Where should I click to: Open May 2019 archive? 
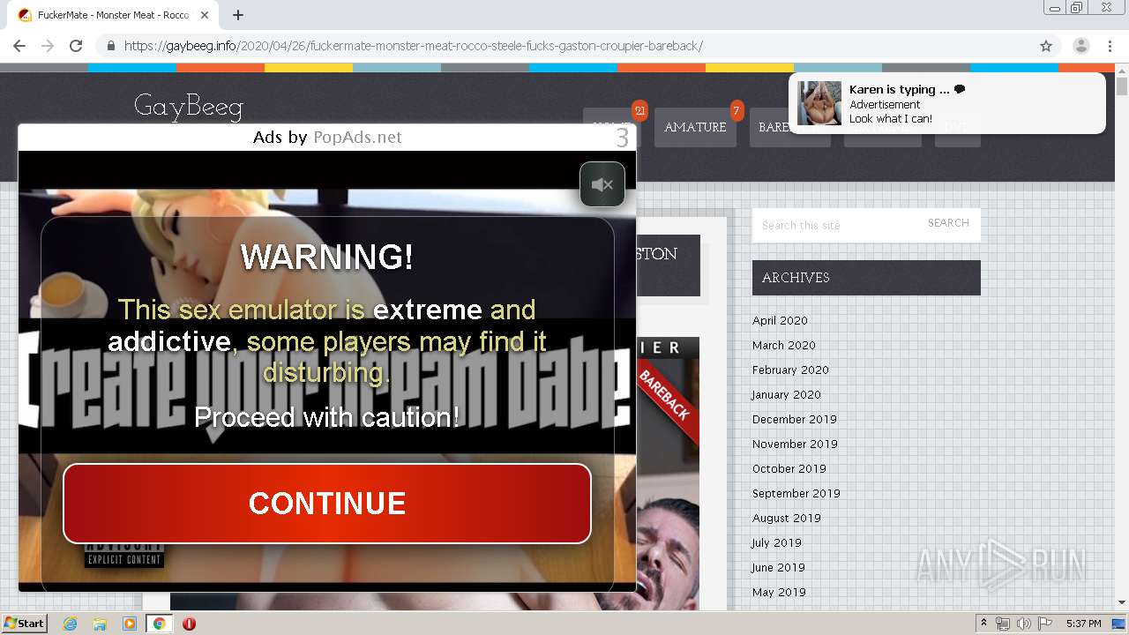[x=779, y=592]
